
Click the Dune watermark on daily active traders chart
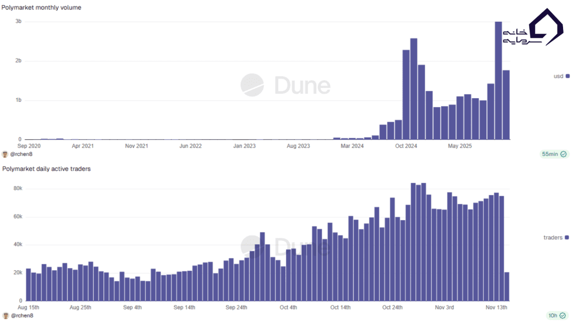[252, 245]
